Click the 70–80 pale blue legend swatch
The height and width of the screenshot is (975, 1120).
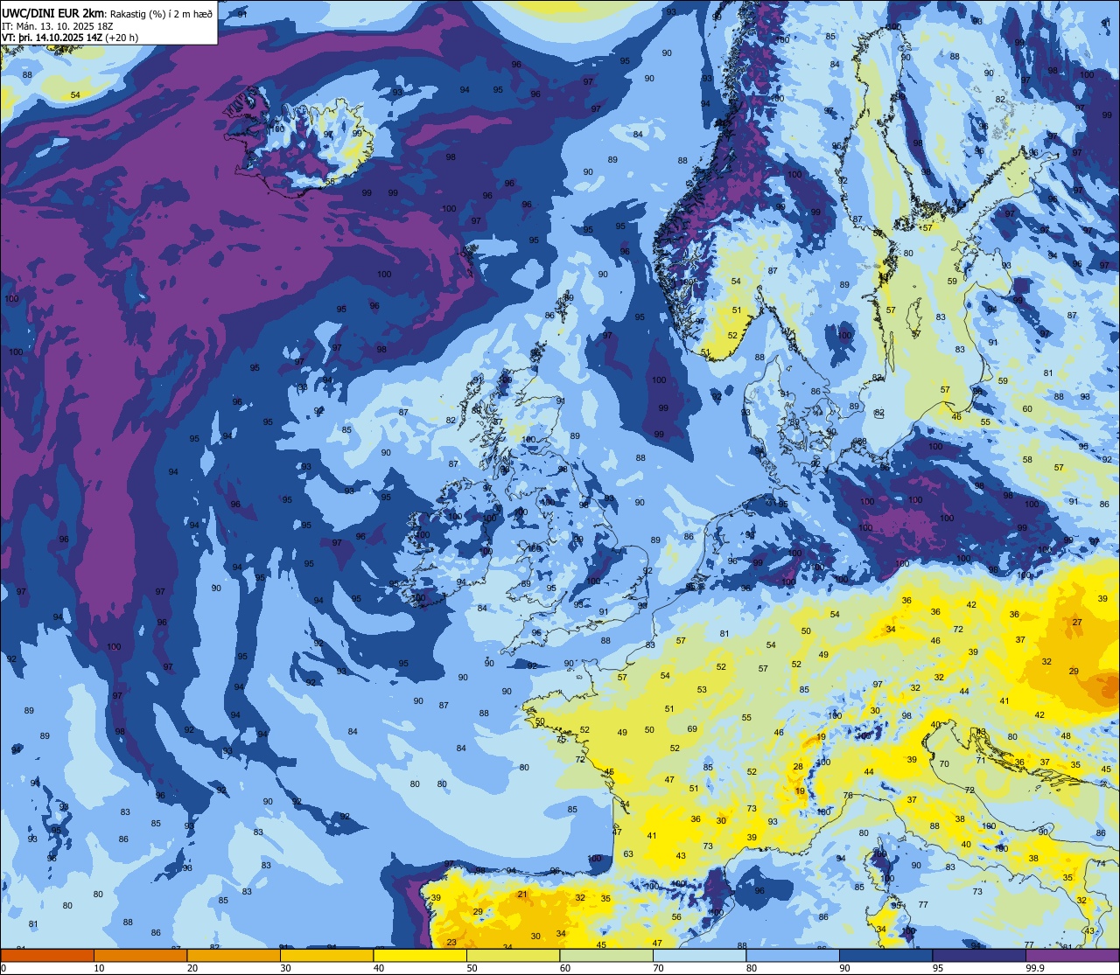(x=699, y=956)
